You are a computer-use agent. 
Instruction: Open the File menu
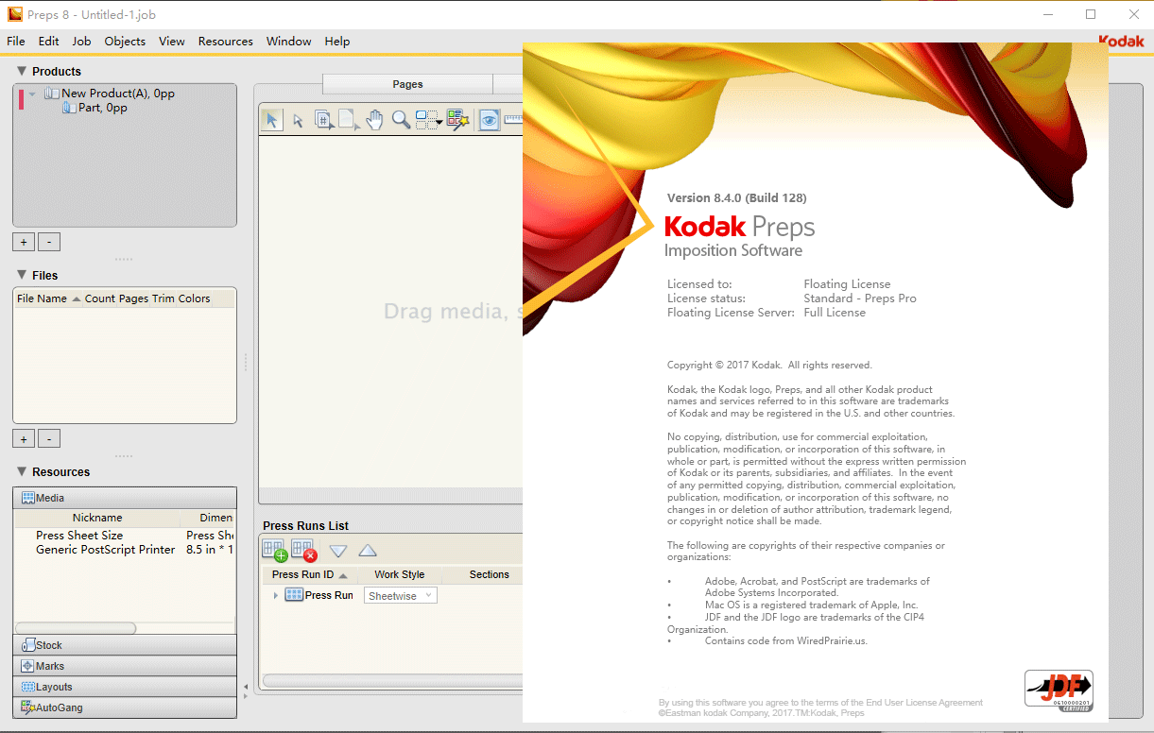[16, 42]
